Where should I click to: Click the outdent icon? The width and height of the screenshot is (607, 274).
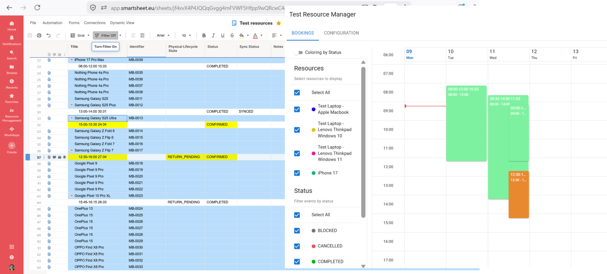click(x=133, y=35)
